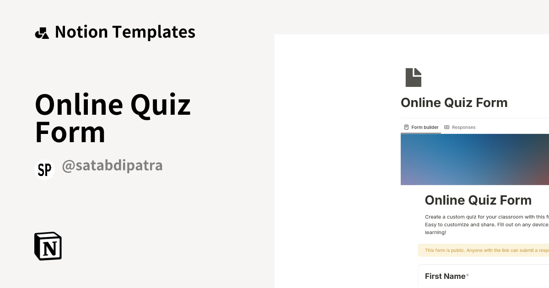
Task: Click the dark page icon above the form title
Action: [413, 77]
